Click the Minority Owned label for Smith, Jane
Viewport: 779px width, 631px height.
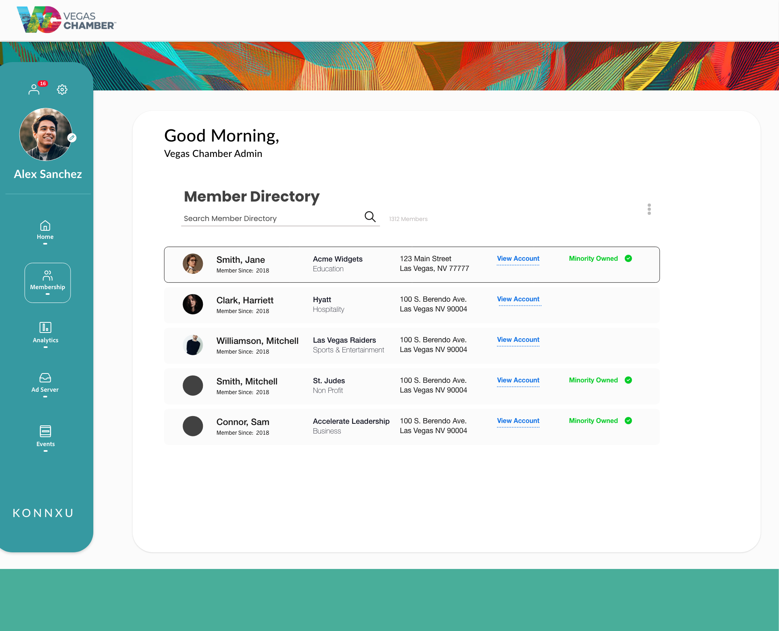pos(593,259)
